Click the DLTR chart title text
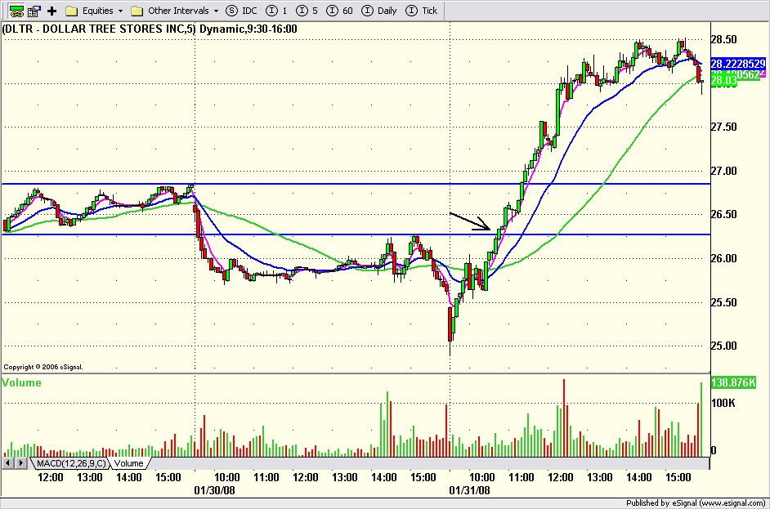Image resolution: width=770 pixels, height=509 pixels. [x=150, y=29]
